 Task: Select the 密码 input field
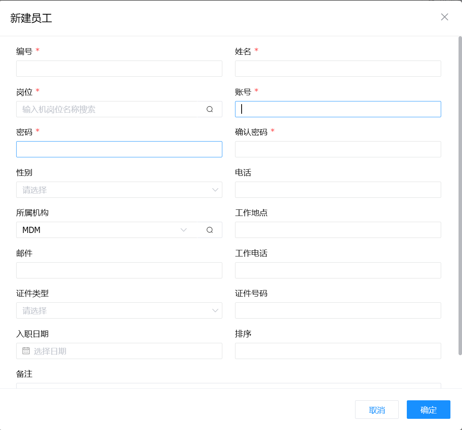119,149
